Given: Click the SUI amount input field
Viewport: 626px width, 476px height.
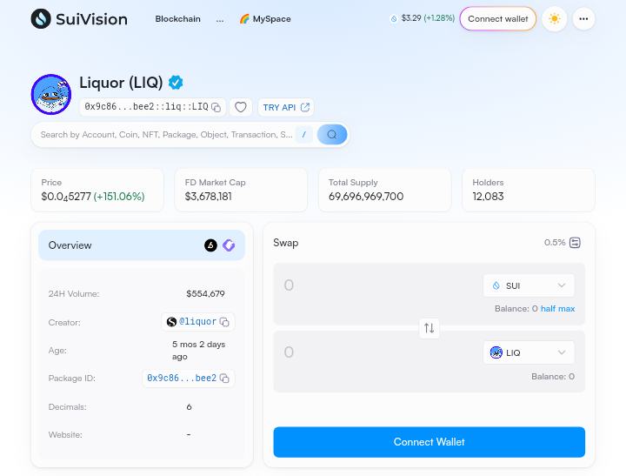Looking at the screenshot, I should (x=377, y=285).
